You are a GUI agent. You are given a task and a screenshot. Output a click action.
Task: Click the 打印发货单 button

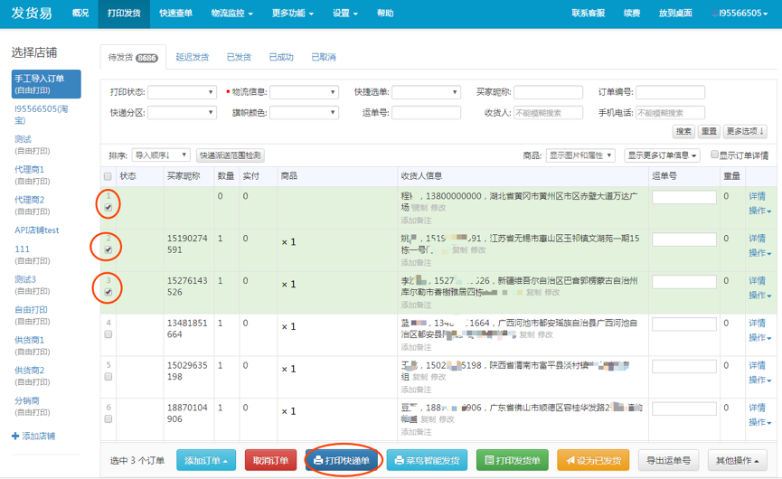tap(513, 460)
